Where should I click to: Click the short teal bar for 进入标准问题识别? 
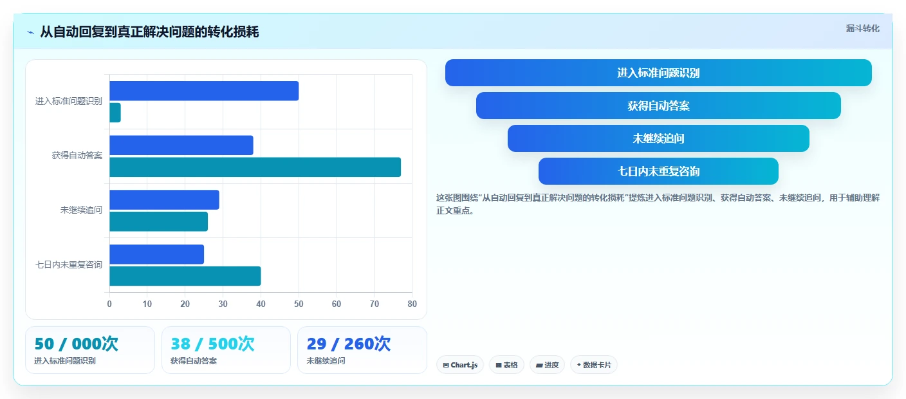coord(115,113)
